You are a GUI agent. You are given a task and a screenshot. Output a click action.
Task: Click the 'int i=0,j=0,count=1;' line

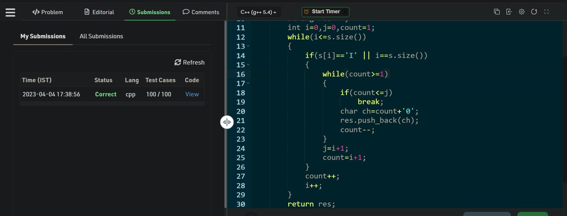[x=331, y=28]
